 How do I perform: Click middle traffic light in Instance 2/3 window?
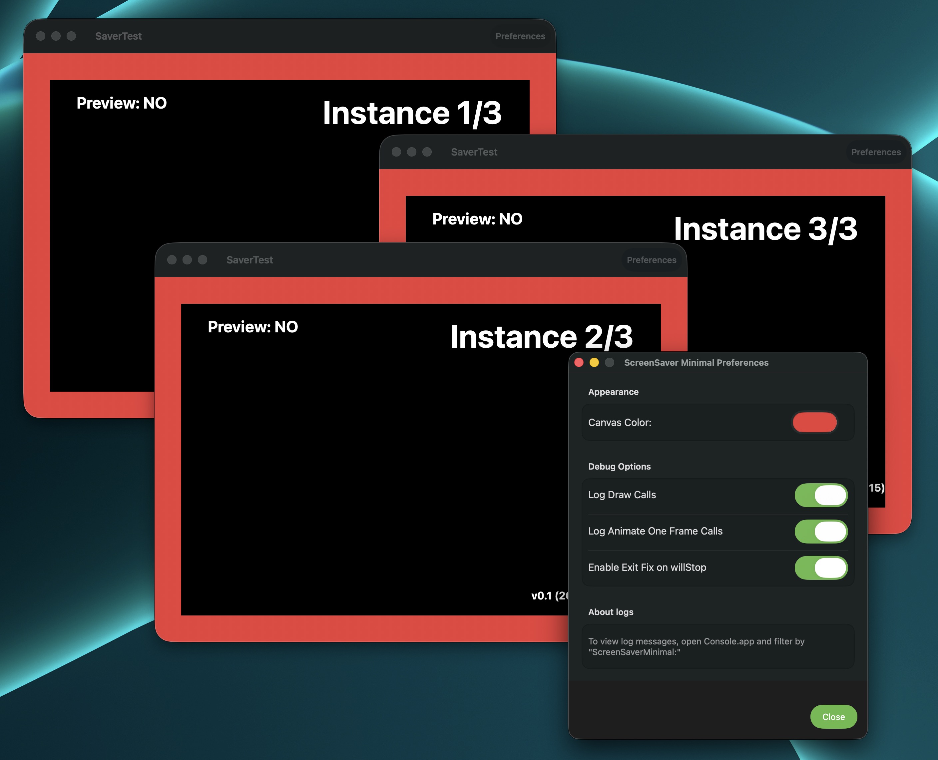click(x=187, y=260)
